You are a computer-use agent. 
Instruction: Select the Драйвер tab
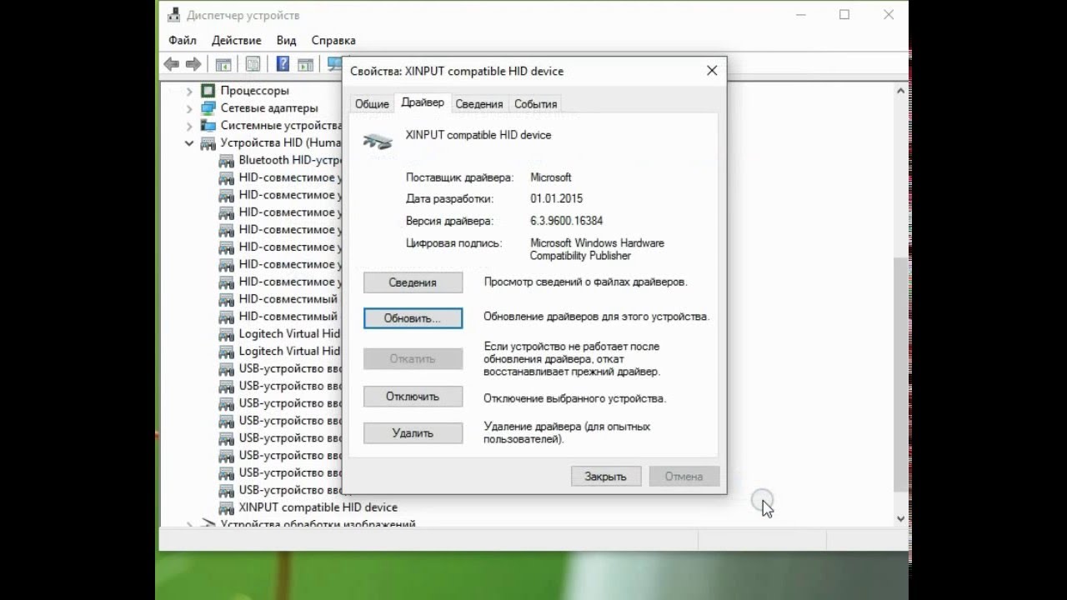(x=423, y=102)
